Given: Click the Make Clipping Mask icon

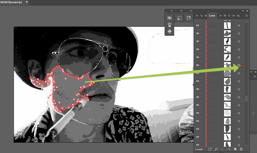Looking at the screenshot, I should click(x=222, y=149).
